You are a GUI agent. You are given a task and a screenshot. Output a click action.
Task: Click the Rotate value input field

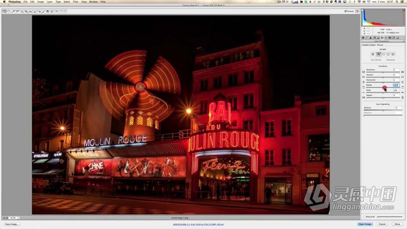click(x=396, y=85)
